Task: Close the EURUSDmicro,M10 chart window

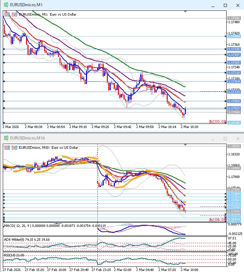Action: pyautogui.click(x=237, y=138)
